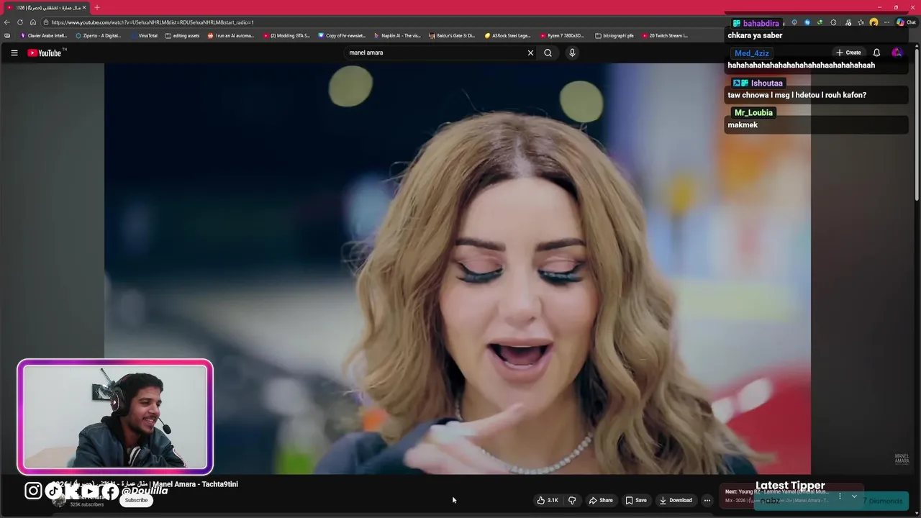The width and height of the screenshot is (921, 518).
Task: Click chat username 'bahabdira'
Action: [761, 23]
